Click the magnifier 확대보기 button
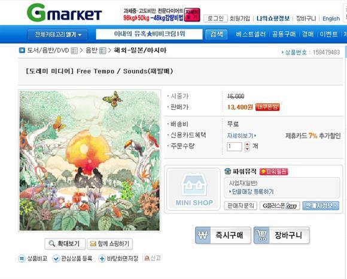This screenshot has width=347, height=279. coord(65,244)
